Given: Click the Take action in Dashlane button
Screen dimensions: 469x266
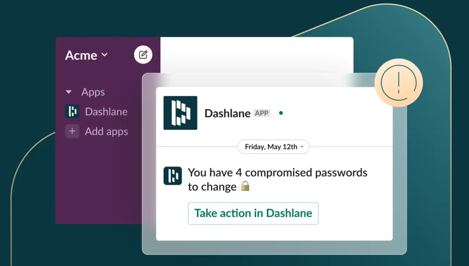Looking at the screenshot, I should 253,213.
